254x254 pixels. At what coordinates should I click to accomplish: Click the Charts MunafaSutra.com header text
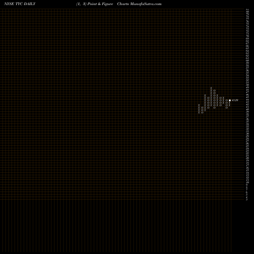[x=139, y=4]
